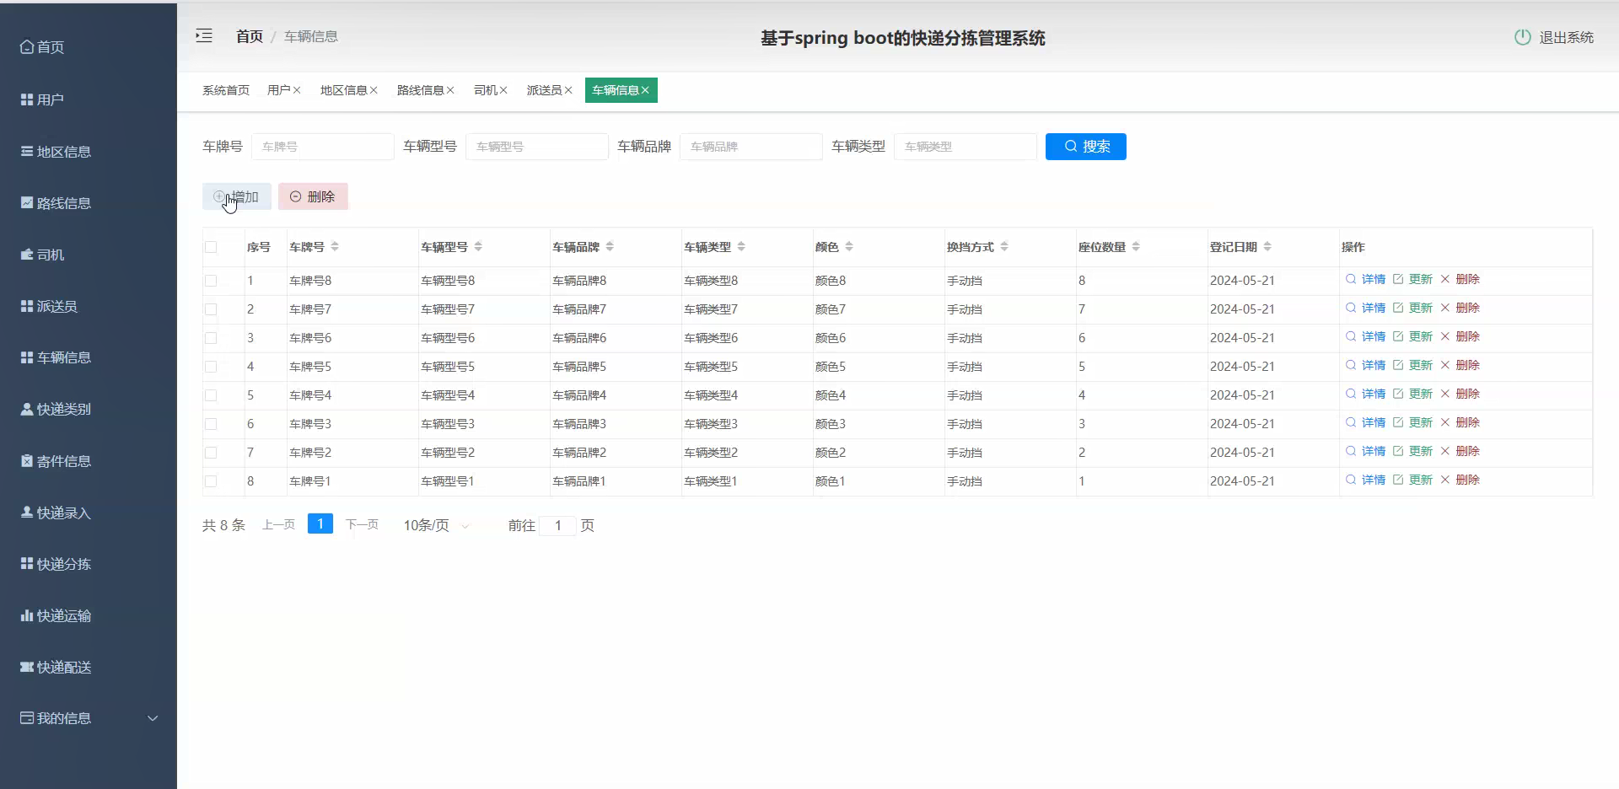Collapse the sidebar with the hamburger icon

(203, 36)
